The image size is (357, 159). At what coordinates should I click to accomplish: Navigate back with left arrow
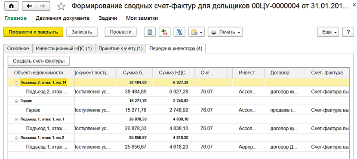pos(30,6)
